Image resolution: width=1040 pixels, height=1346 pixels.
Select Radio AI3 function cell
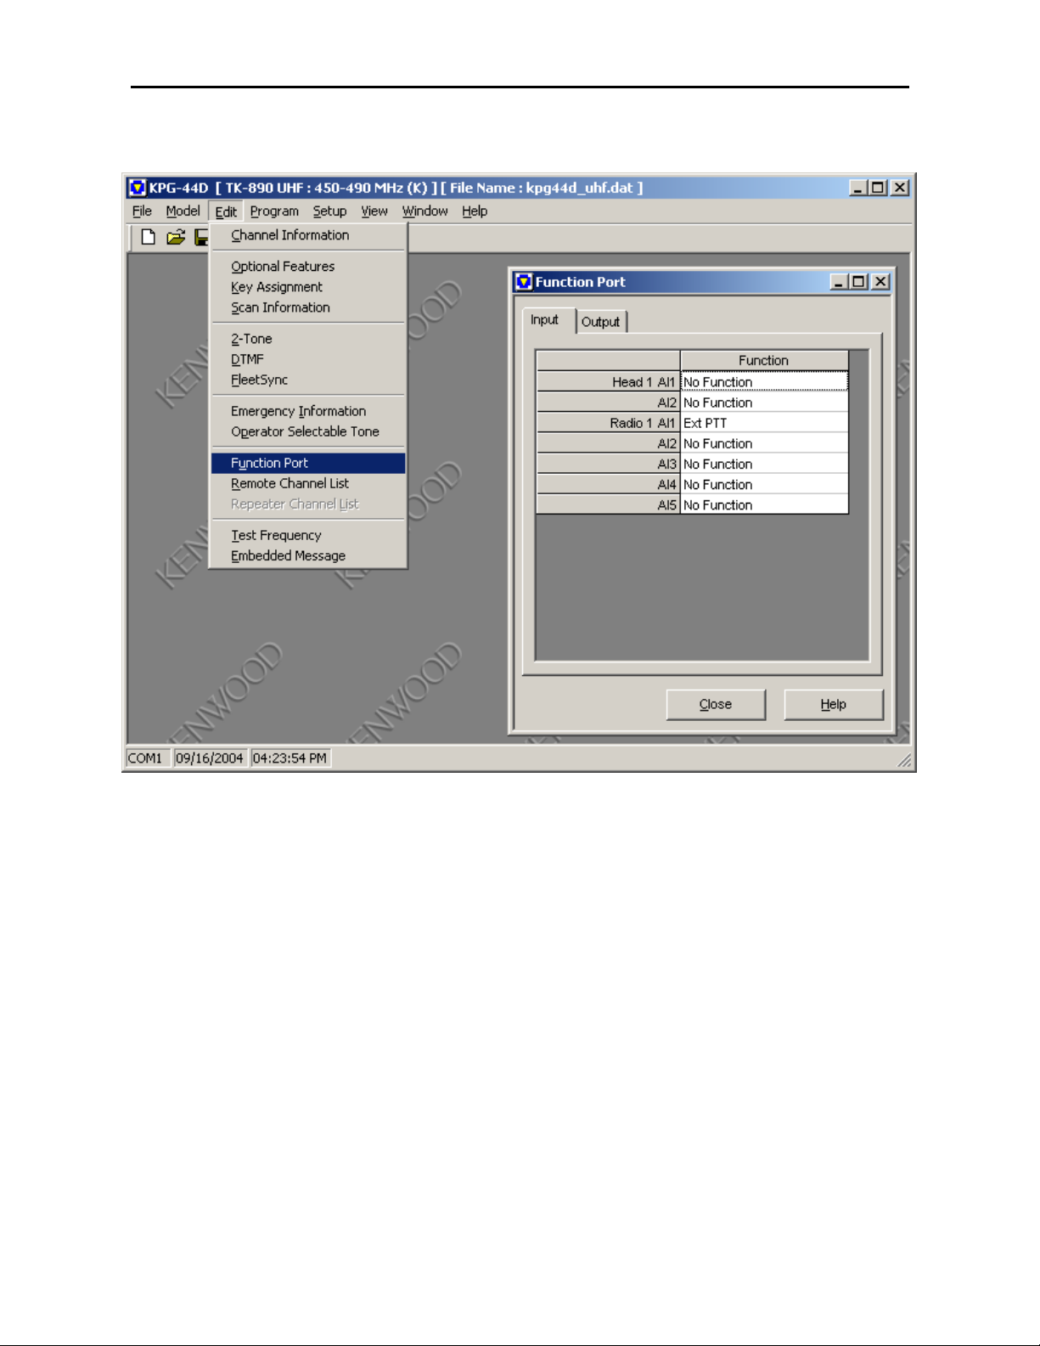click(764, 464)
